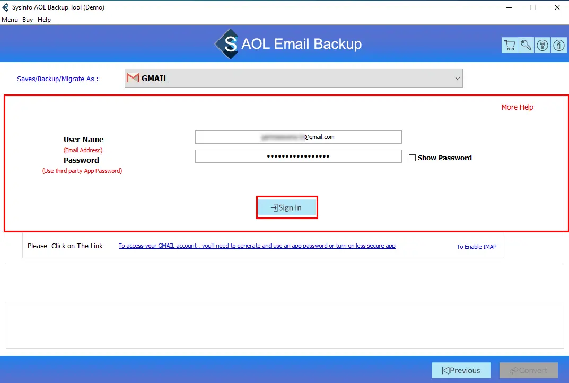
Task: Click the app icon in title bar
Action: click(x=5, y=7)
